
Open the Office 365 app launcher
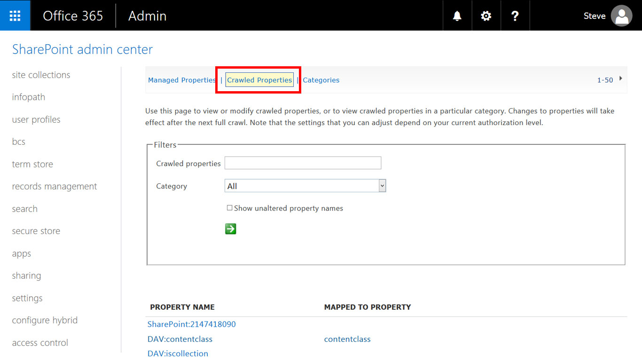coord(15,16)
